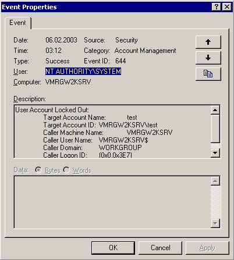This screenshot has width=234, height=260.
Task: Copy event details to clipboard
Action: 208,74
